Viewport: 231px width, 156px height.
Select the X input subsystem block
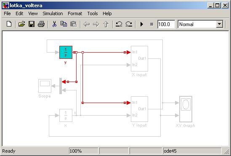(139, 58)
